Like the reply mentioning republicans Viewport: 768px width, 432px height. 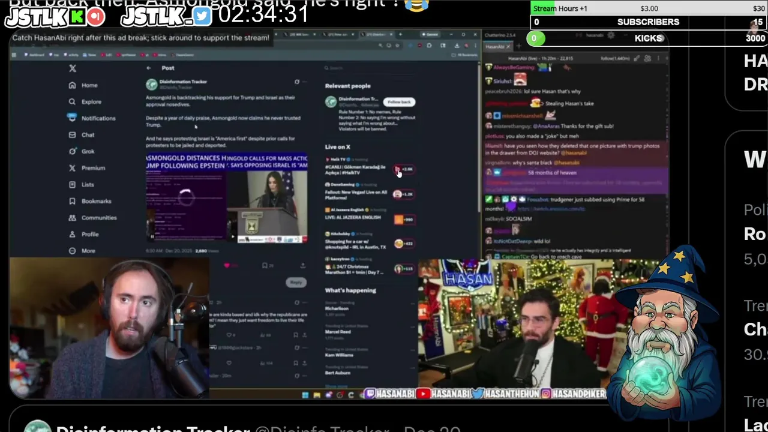[229, 335]
